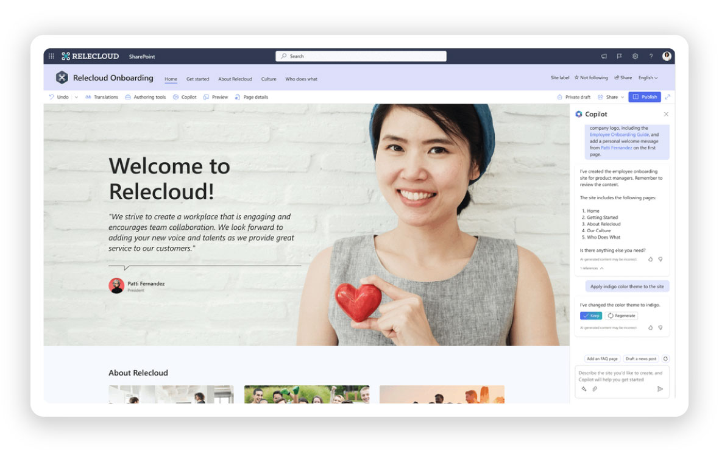Screen dimensions: 719x451
Task: Open the Employee Onboarding Guide link
Action: click(619, 135)
